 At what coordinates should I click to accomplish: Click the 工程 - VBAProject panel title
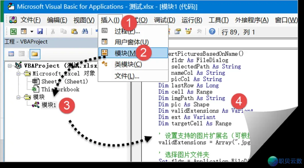pos(26,42)
